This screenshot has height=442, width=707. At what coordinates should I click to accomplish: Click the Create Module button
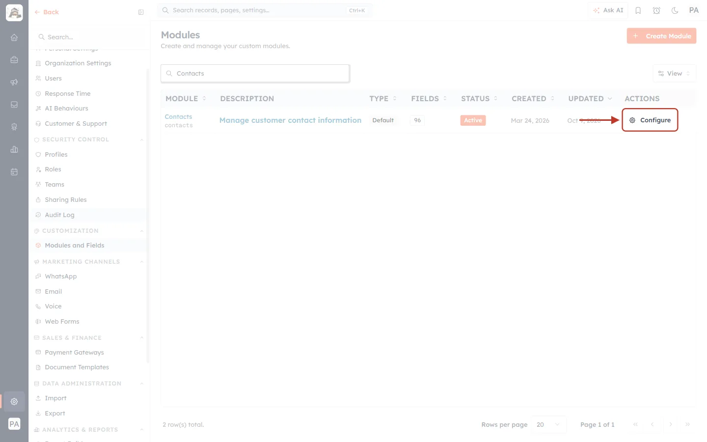click(x=661, y=36)
